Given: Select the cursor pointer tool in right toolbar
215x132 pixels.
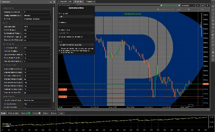Looking at the screenshot, I should [x=213, y=3].
